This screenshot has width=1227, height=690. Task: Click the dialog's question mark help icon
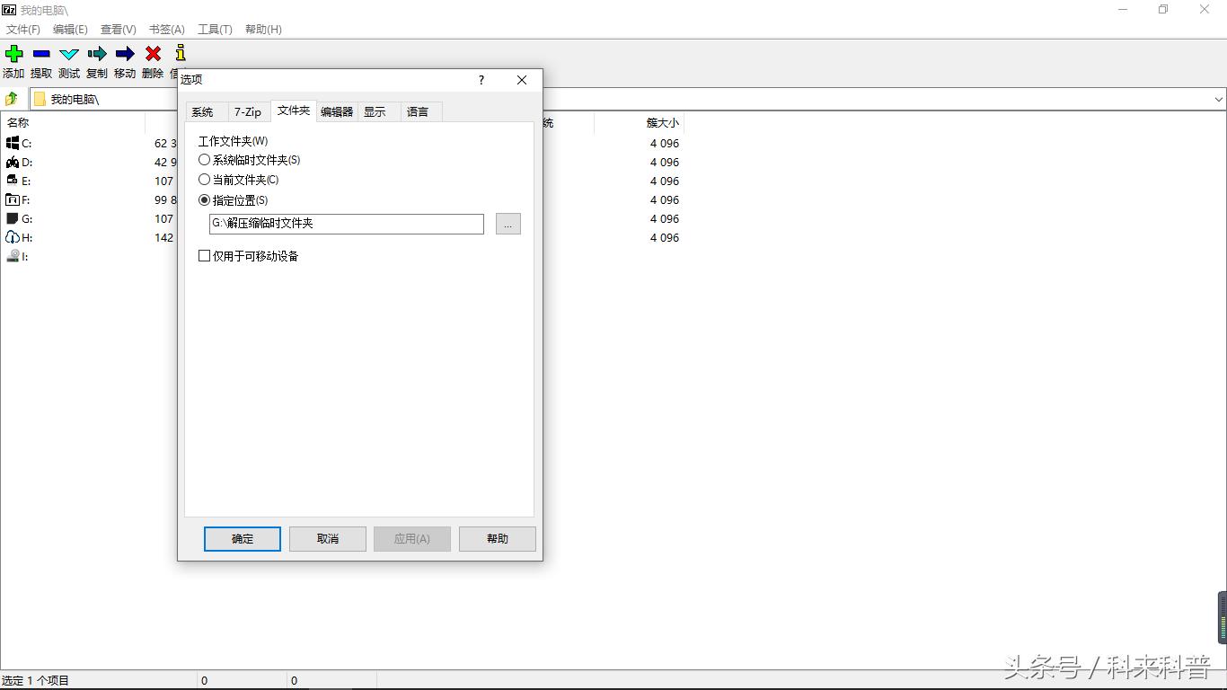pyautogui.click(x=481, y=80)
